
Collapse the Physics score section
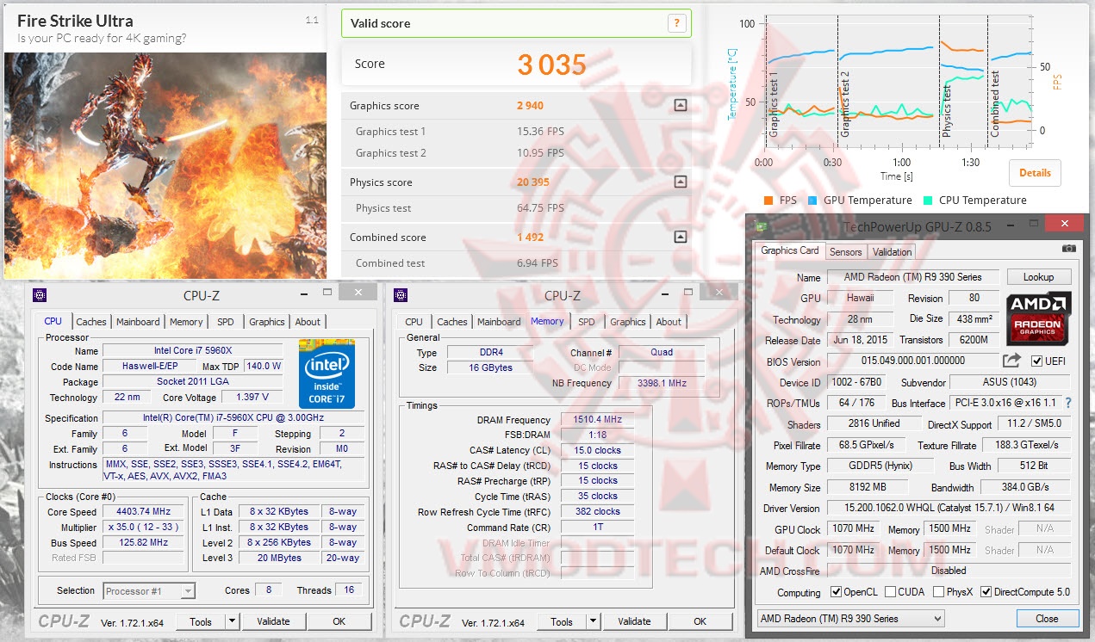tap(680, 182)
